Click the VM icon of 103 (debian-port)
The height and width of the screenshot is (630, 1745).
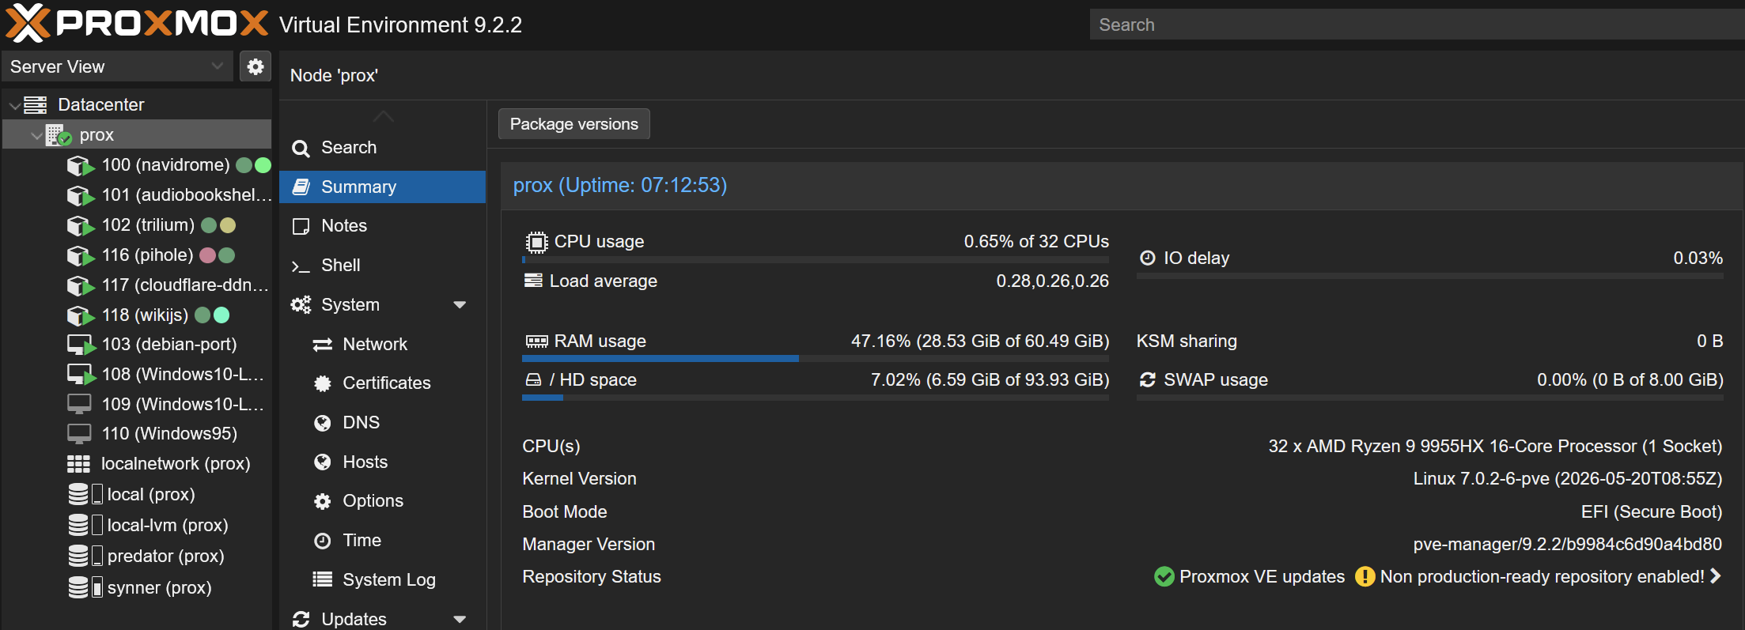pyautogui.click(x=81, y=345)
